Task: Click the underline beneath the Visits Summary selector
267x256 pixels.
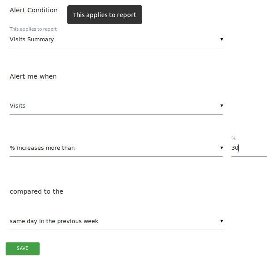Action: click(116, 48)
